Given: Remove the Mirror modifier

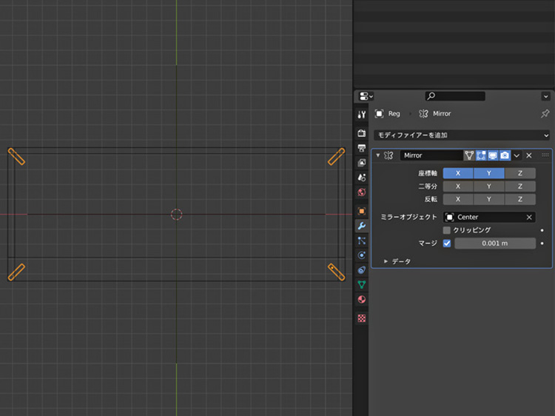Looking at the screenshot, I should tap(529, 155).
